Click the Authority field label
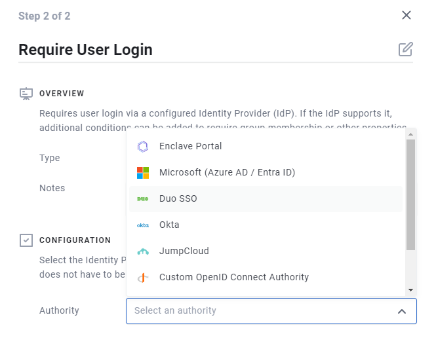 (x=59, y=311)
